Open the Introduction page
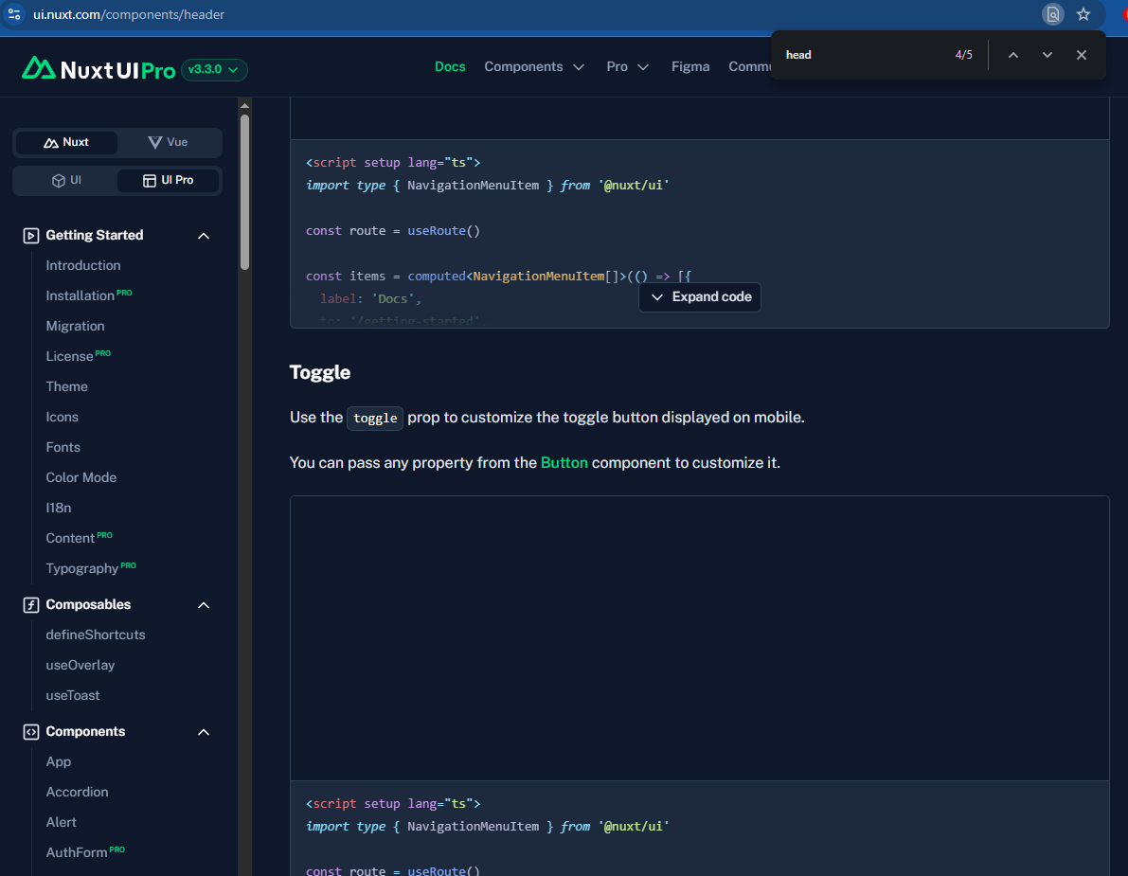This screenshot has width=1128, height=876. pyautogui.click(x=83, y=265)
